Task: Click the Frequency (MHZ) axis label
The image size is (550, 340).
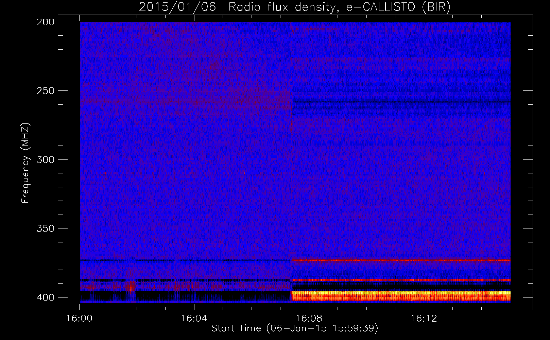Action: 25,163
